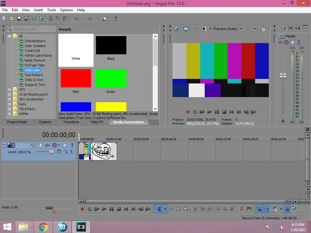Enable split screen view in preview
The height and width of the screenshot is (233, 311).
[204, 29]
